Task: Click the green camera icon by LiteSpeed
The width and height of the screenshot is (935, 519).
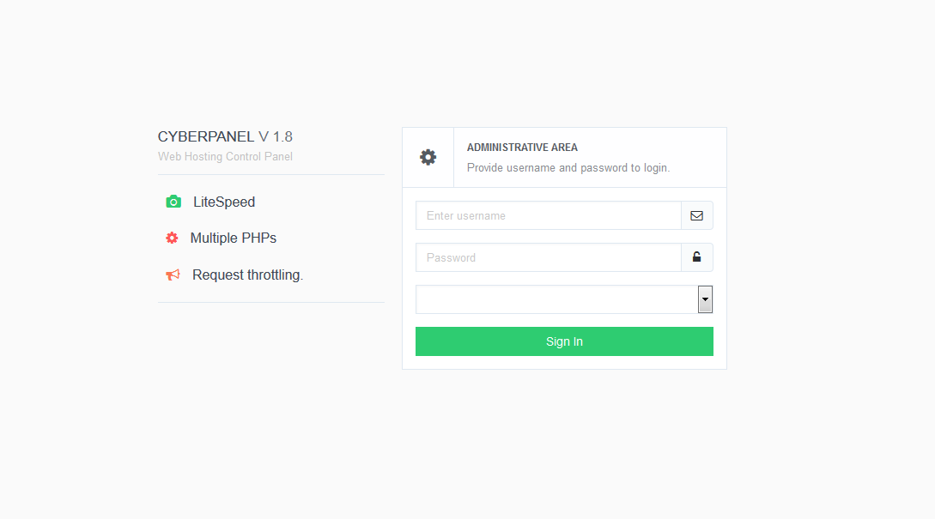Action: [x=173, y=202]
